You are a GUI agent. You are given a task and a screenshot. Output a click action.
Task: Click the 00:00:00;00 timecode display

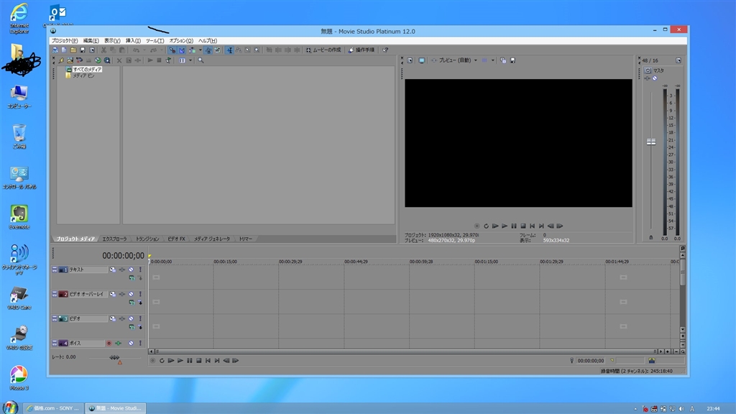123,256
